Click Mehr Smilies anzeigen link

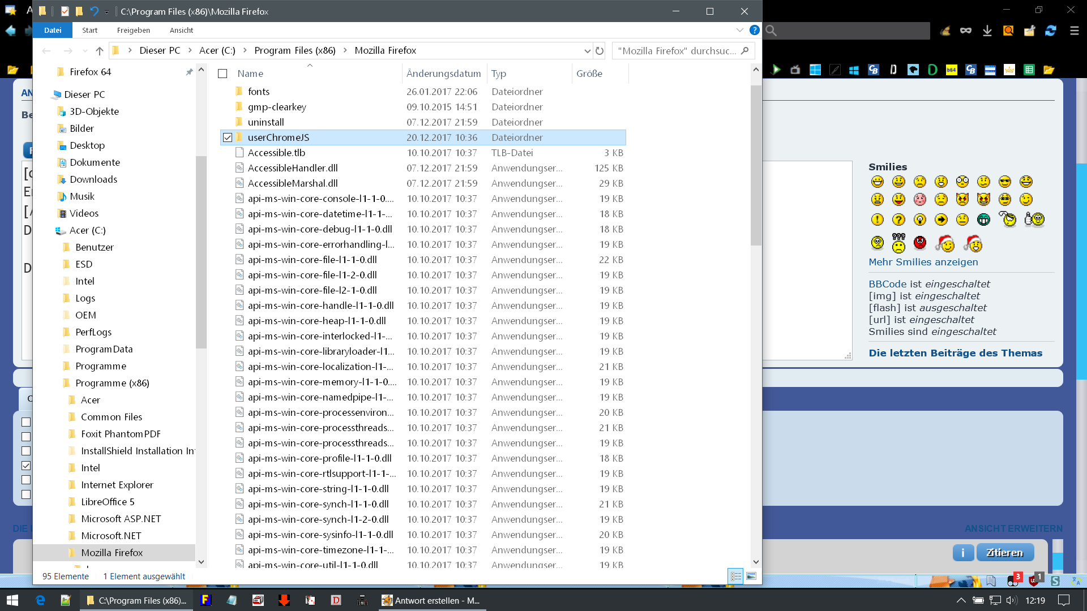click(923, 262)
